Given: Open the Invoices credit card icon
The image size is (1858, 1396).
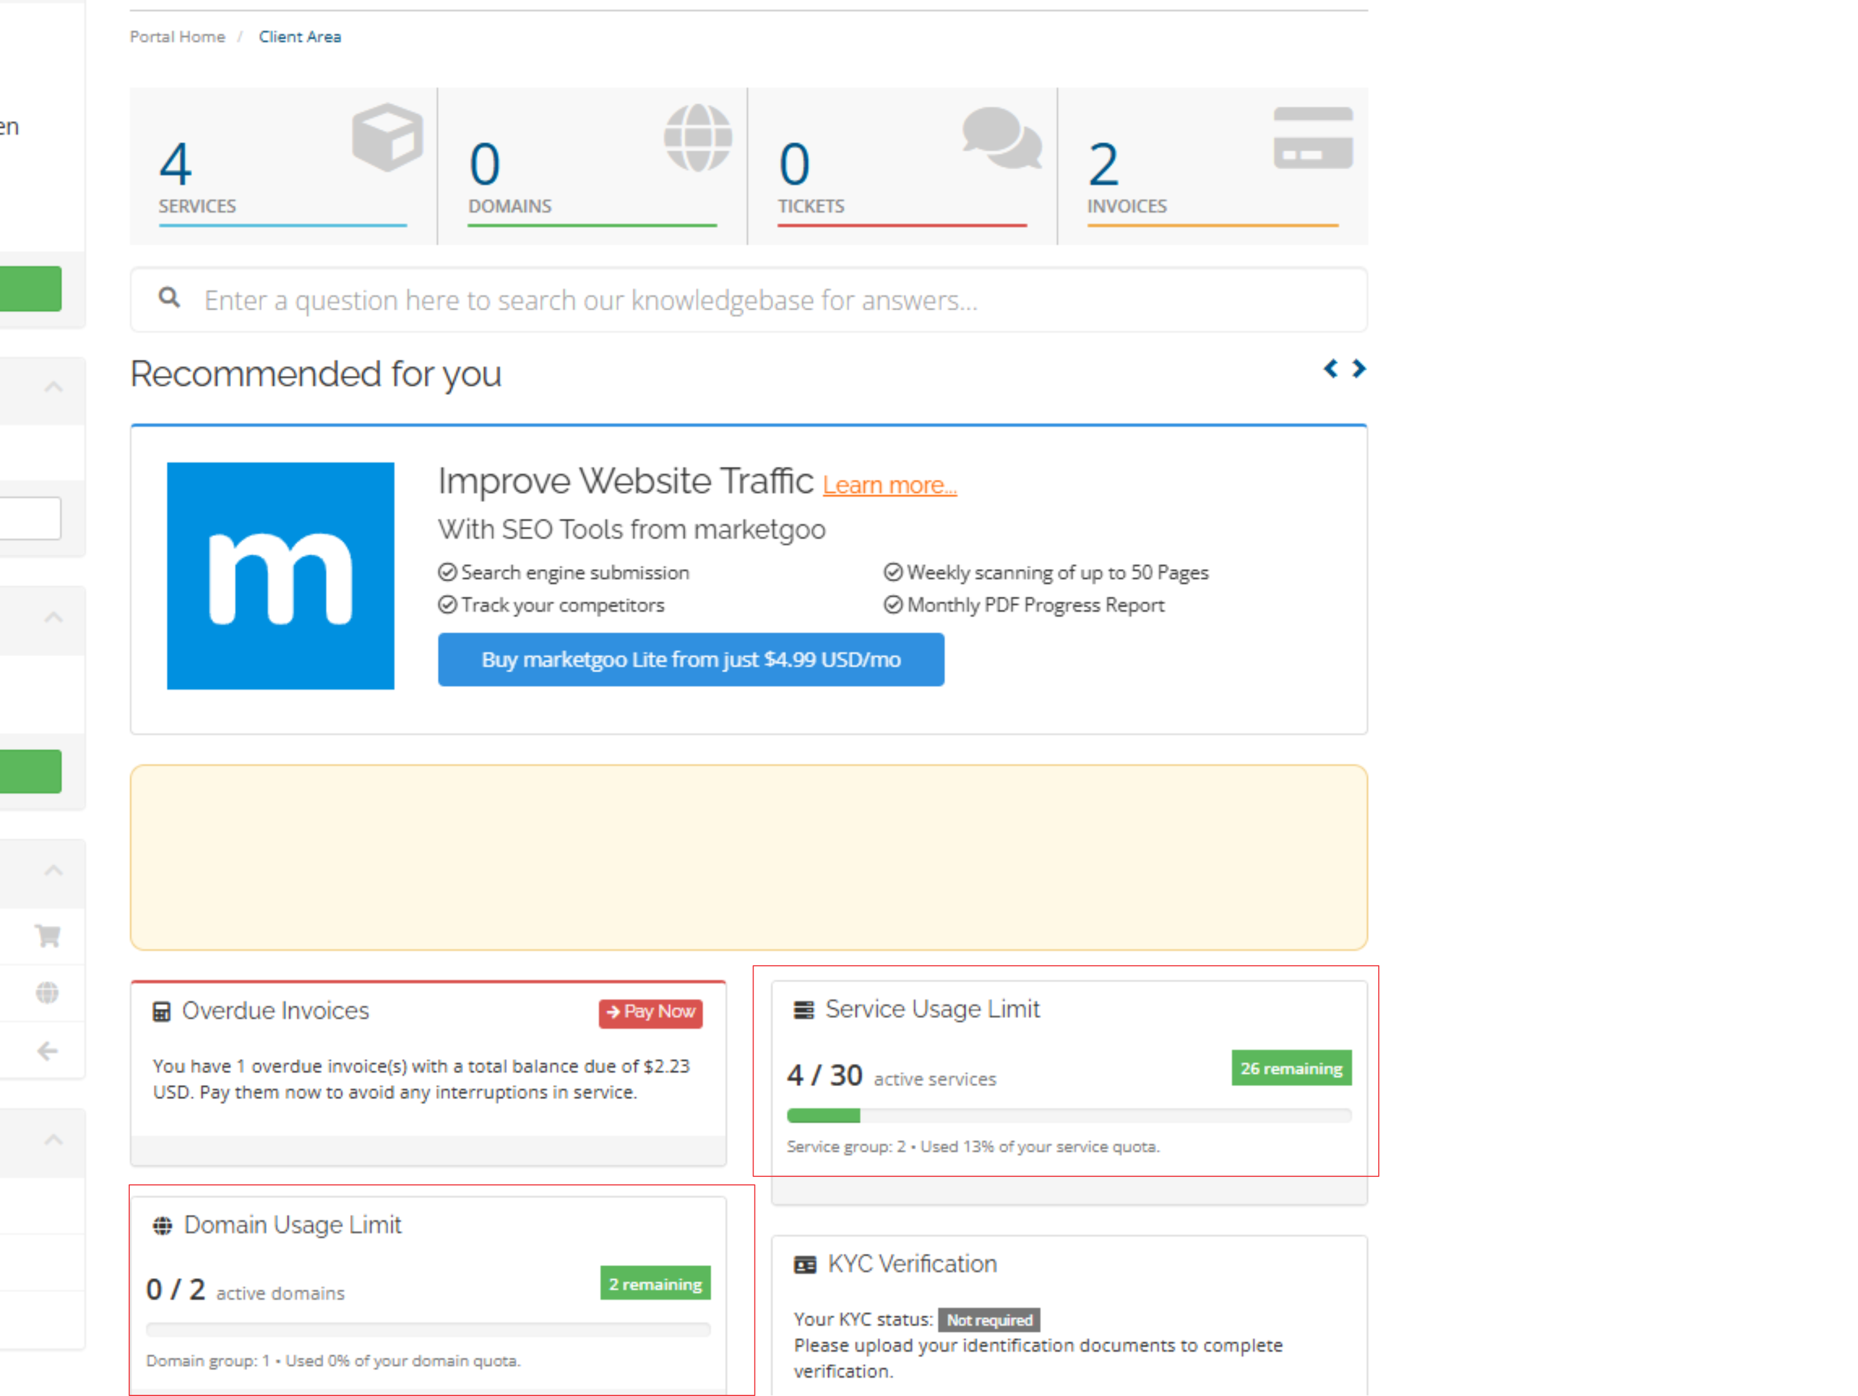Looking at the screenshot, I should 1312,137.
